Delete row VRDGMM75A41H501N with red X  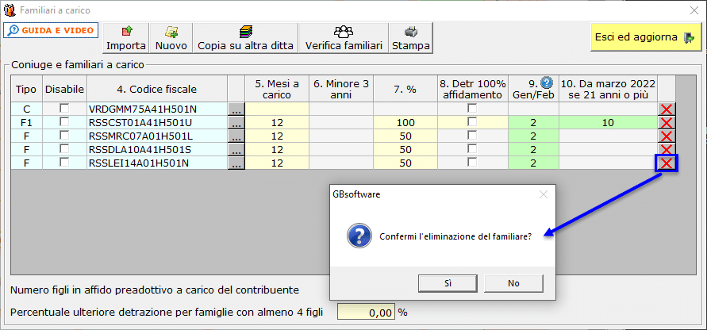(x=667, y=109)
